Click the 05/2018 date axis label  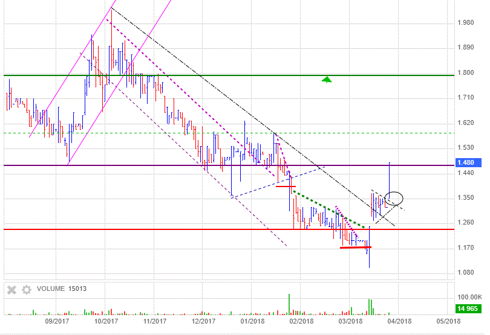pyautogui.click(x=448, y=321)
